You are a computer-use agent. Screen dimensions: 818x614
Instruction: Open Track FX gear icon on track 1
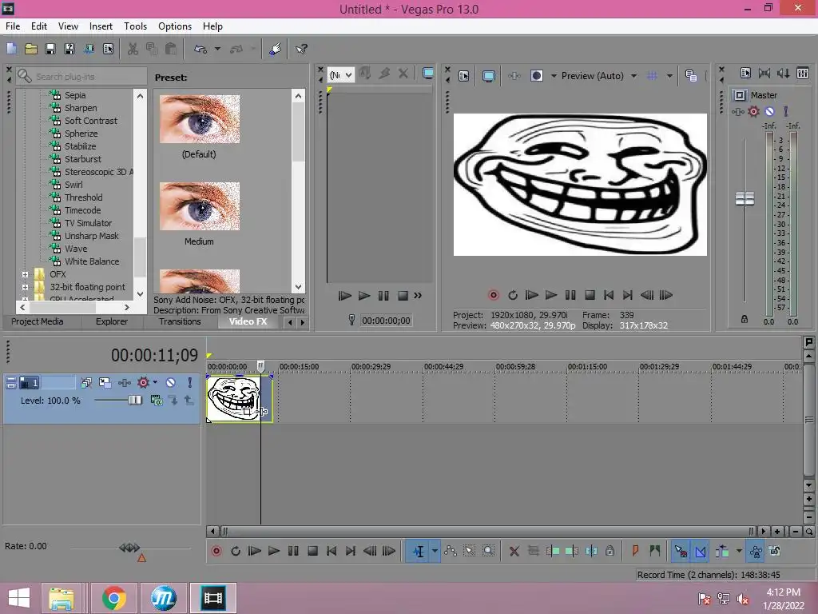143,383
